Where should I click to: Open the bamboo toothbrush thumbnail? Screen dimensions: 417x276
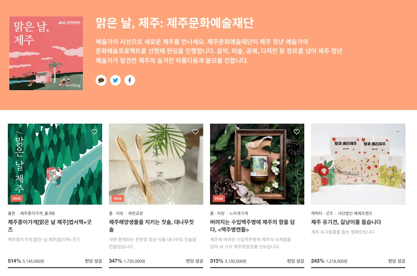(156, 164)
